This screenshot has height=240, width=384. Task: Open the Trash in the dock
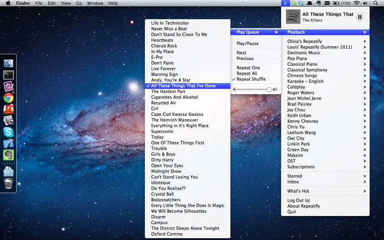point(8,183)
